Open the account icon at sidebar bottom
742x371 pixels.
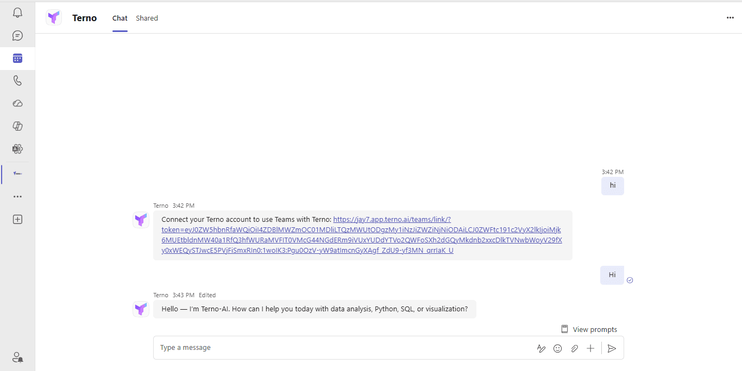pos(17,357)
